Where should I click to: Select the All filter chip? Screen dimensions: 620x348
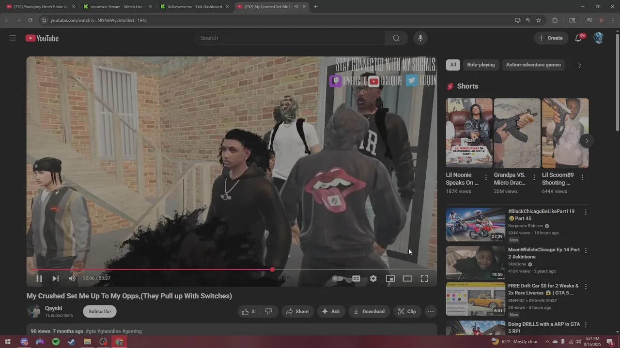tap(453, 65)
